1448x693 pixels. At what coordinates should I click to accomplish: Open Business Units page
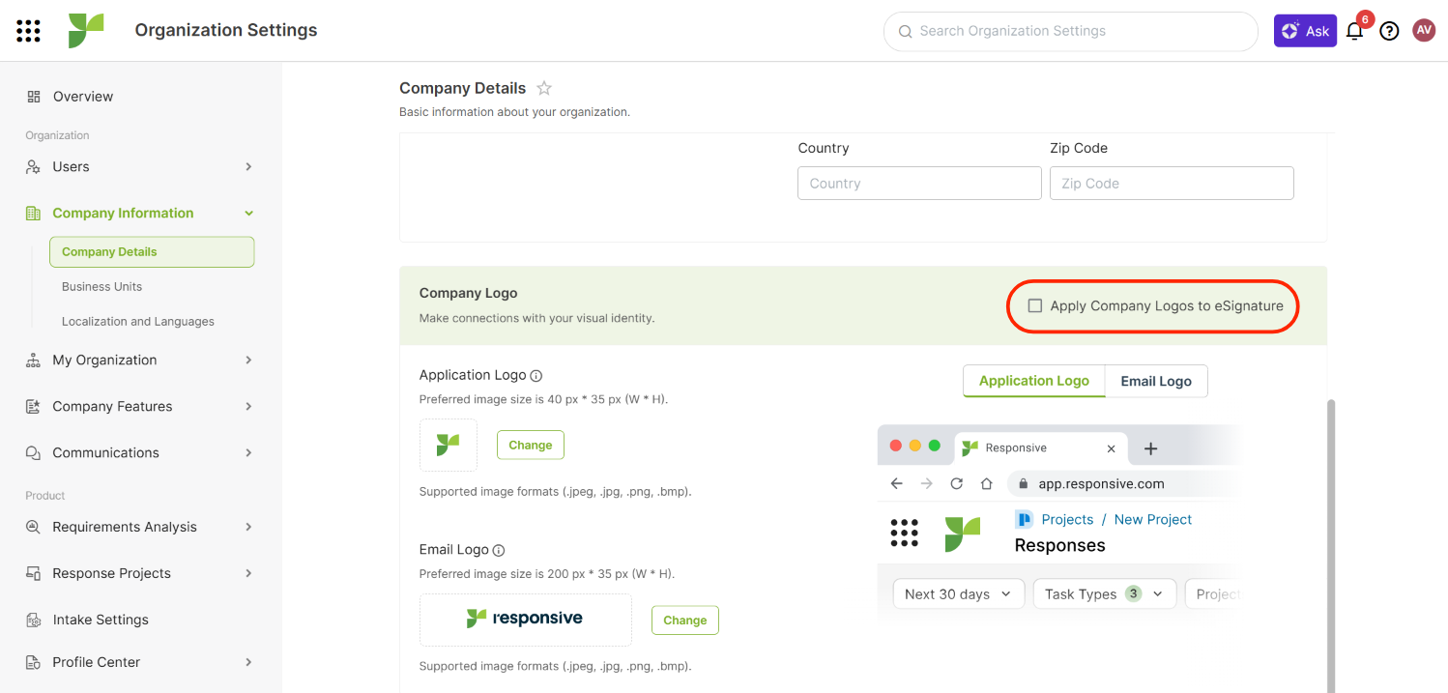tap(101, 287)
